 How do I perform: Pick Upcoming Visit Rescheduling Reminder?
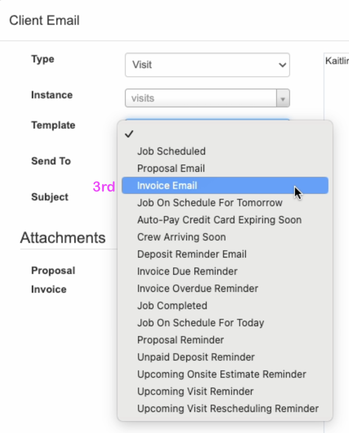coord(227,408)
